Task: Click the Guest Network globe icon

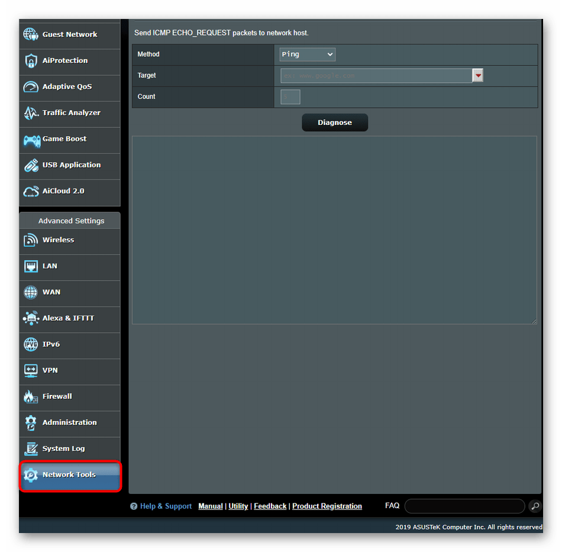Action: pos(31,34)
